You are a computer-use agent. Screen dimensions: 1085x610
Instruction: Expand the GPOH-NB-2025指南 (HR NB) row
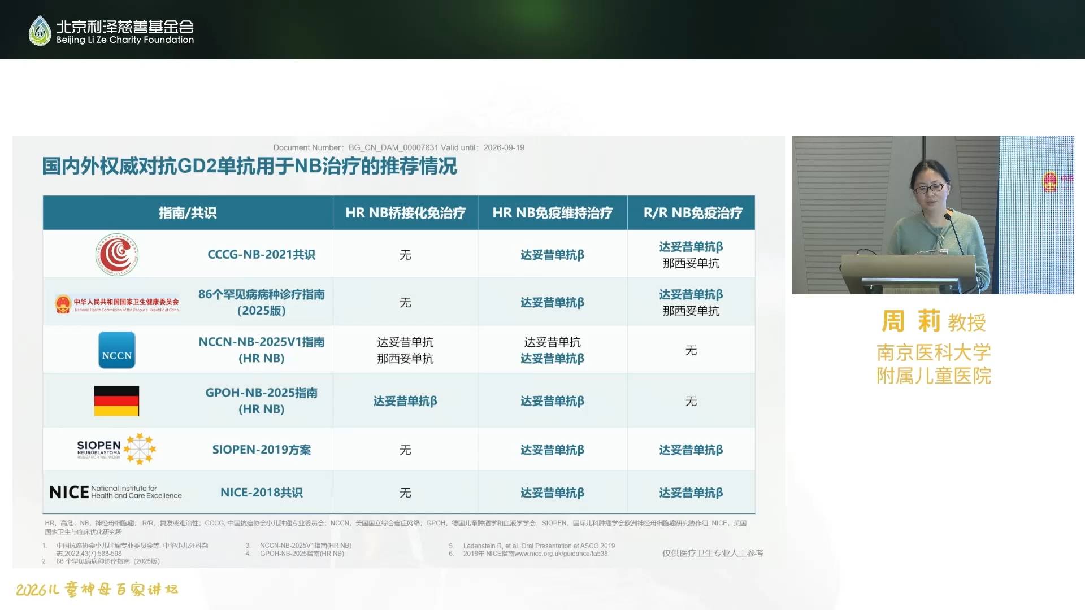pos(261,399)
